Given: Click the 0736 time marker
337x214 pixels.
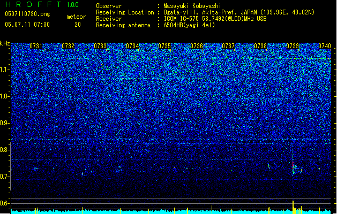Looking at the screenshot, I should click(197, 46).
